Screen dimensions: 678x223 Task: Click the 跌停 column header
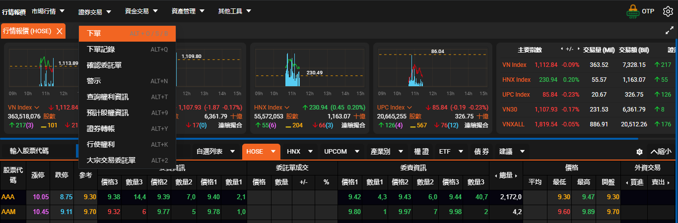(x=62, y=175)
